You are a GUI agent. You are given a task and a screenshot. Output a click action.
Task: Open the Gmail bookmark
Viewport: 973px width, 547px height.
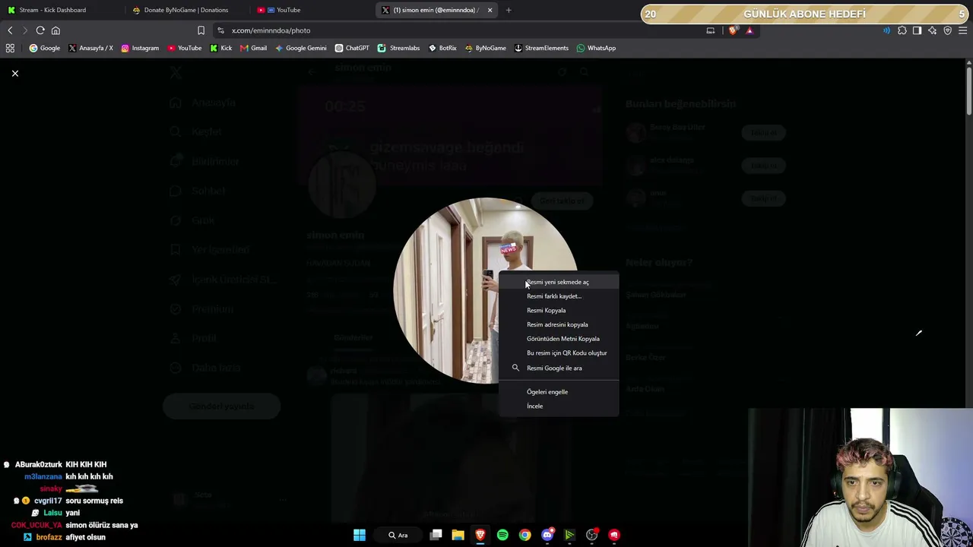(253, 48)
